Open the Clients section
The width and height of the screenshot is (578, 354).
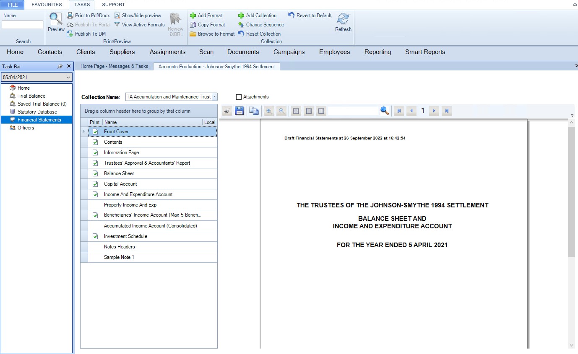click(x=86, y=52)
